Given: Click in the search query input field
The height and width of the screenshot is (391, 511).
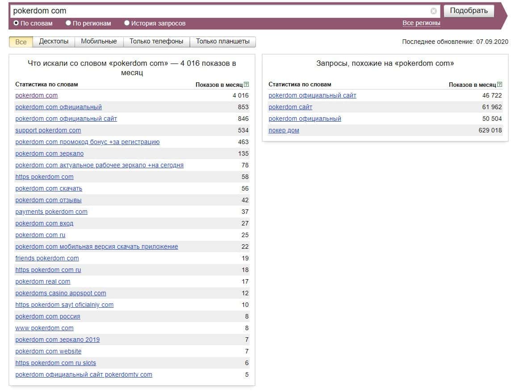Looking at the screenshot, I should click(x=219, y=11).
